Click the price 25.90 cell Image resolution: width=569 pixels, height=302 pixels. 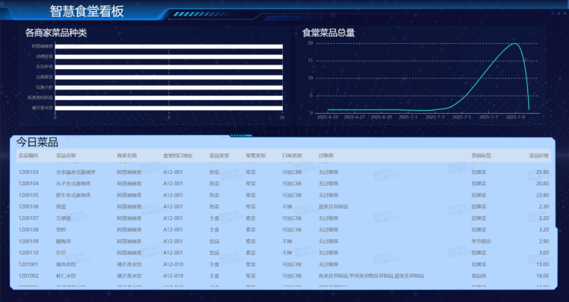542,172
